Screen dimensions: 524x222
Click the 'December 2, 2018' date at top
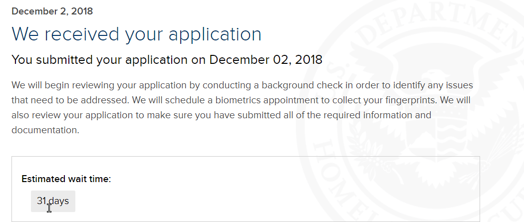click(x=52, y=11)
